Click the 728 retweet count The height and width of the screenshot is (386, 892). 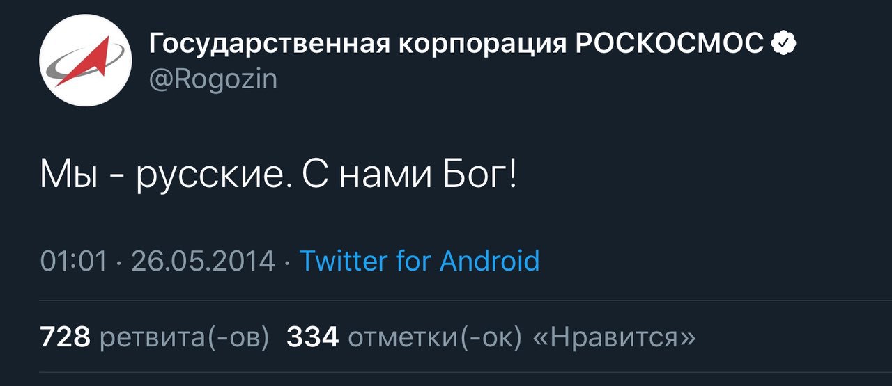pos(65,337)
